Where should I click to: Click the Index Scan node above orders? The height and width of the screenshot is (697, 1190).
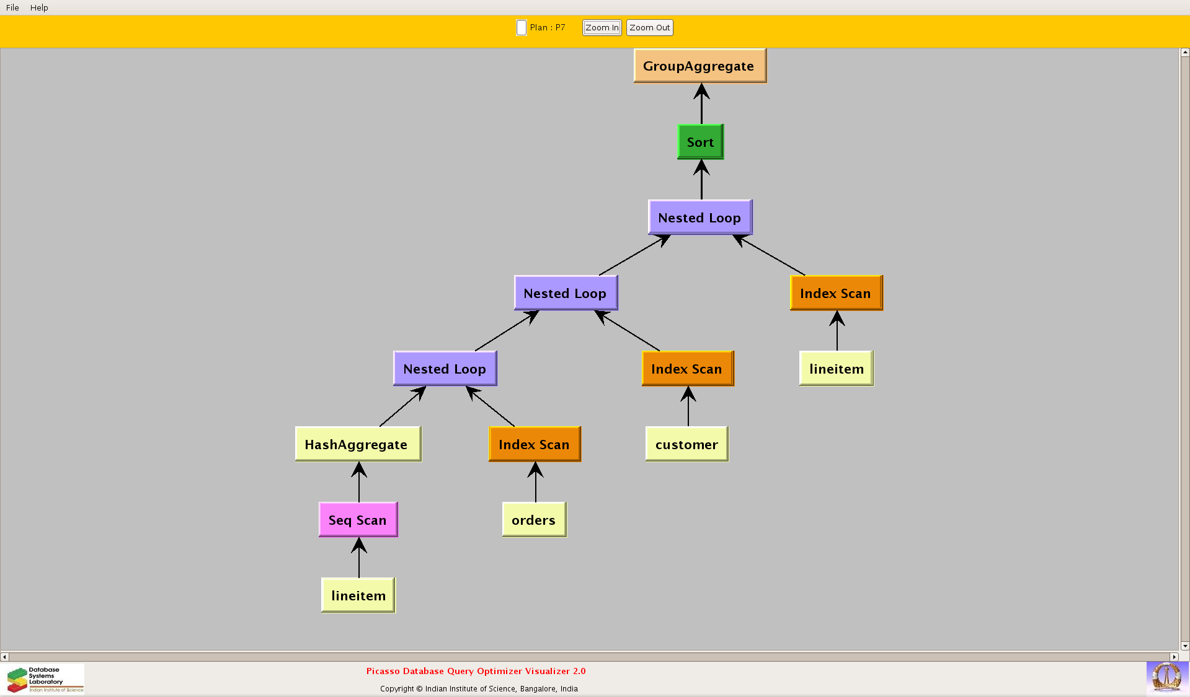click(x=534, y=444)
